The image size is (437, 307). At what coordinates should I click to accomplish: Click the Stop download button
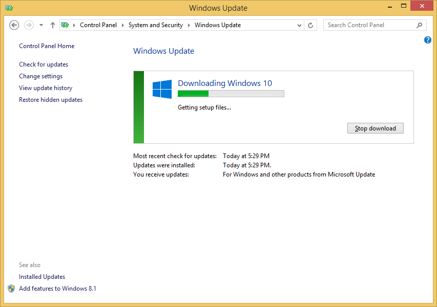(375, 128)
